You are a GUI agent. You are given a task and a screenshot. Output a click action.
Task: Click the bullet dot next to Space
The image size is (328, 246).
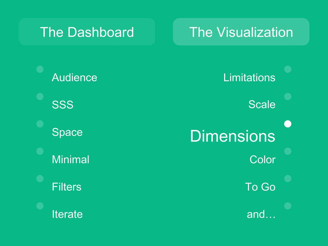click(x=40, y=124)
